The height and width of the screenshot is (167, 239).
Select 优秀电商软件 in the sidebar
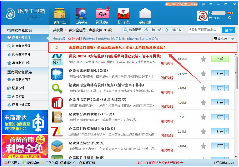[25, 54]
